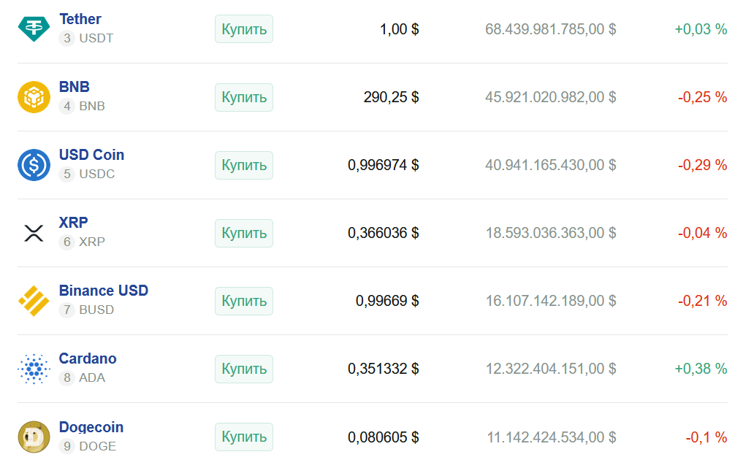Click rank badge 9 beside DOGE

66,446
